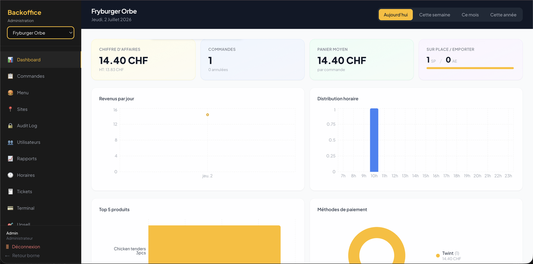Click the Tickets receipt icon

(x=10, y=191)
